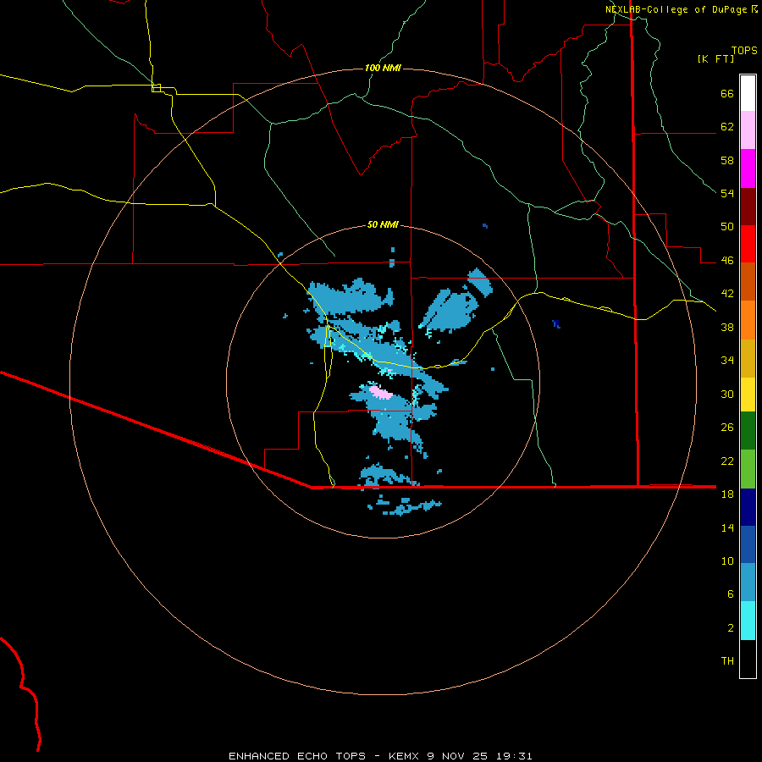
Task: Click the "34" legend value
Action: [x=727, y=361]
